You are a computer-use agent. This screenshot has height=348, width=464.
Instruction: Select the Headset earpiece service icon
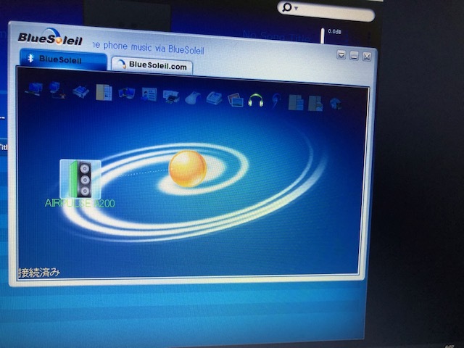pos(276,101)
